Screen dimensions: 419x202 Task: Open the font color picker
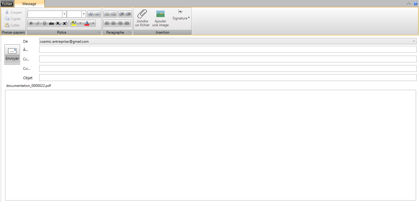click(87, 23)
